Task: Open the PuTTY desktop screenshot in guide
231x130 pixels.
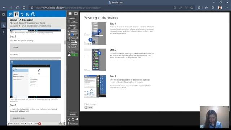Action: coord(35,78)
